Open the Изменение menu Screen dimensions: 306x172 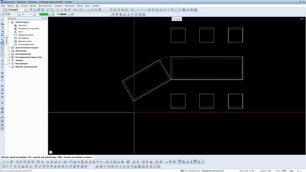70,6
